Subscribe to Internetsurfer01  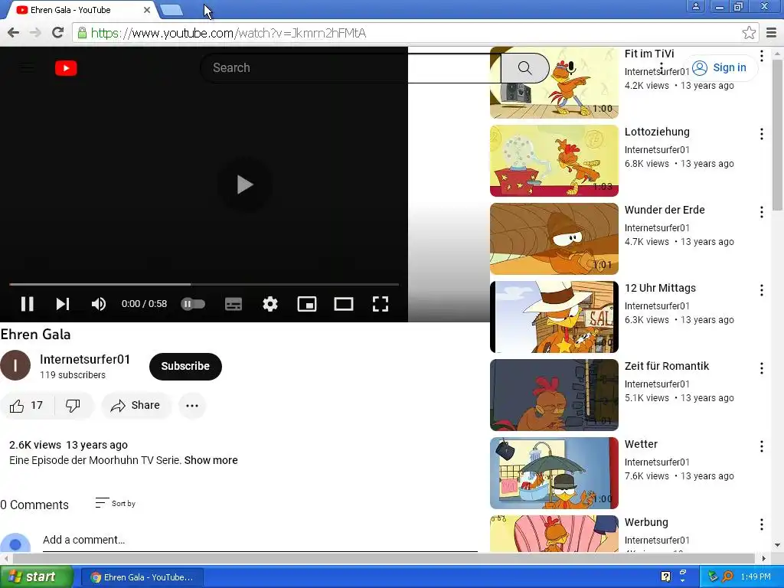185,367
